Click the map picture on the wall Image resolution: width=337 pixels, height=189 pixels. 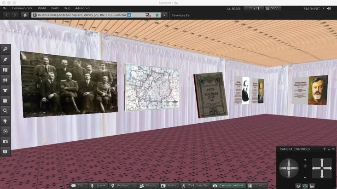pyautogui.click(x=152, y=87)
